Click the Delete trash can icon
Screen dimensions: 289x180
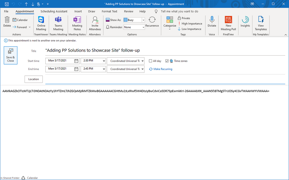coord(7,20)
